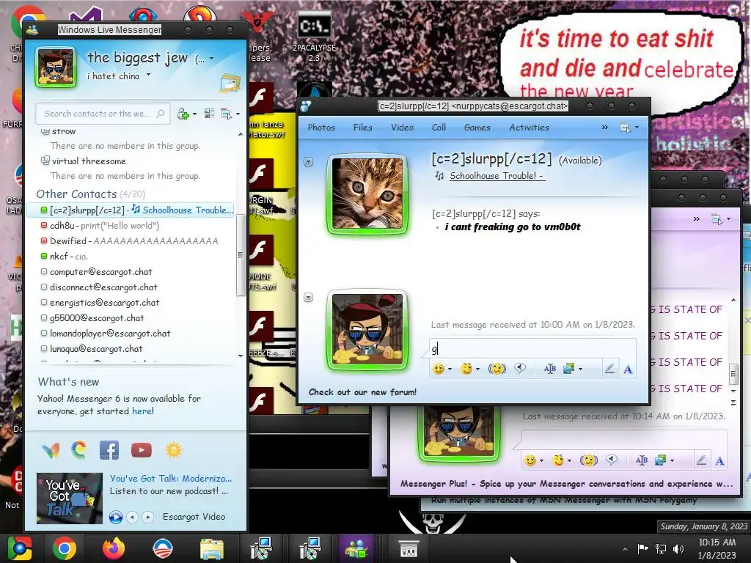The width and height of the screenshot is (751, 563).
Task: Expand show menu dropdown arrow in contact list
Action: click(x=238, y=114)
